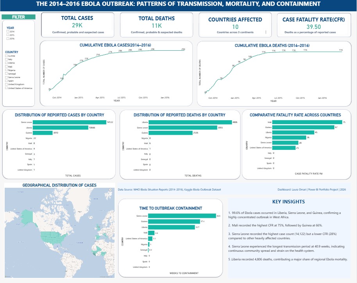Click Comparative Fatality Rate Across Countries title
Viewport: 357px width, 283px height.
click(295, 115)
